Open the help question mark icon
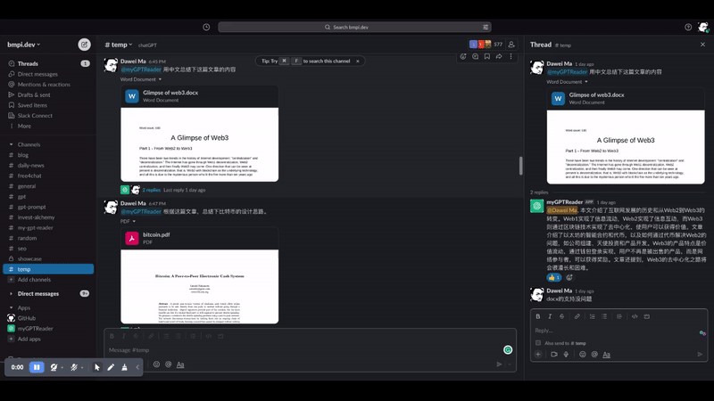The width and height of the screenshot is (714, 401). [x=688, y=28]
